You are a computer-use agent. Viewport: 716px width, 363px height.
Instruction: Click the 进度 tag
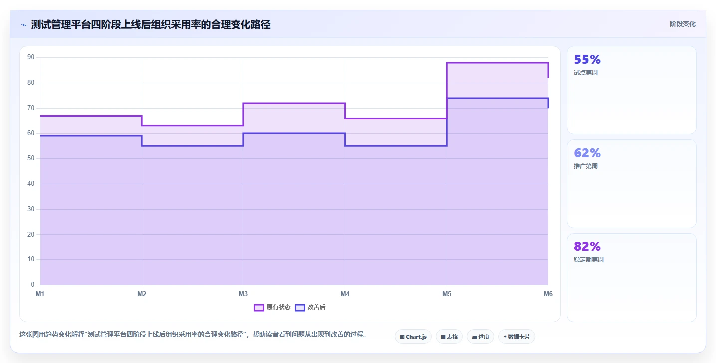480,337
